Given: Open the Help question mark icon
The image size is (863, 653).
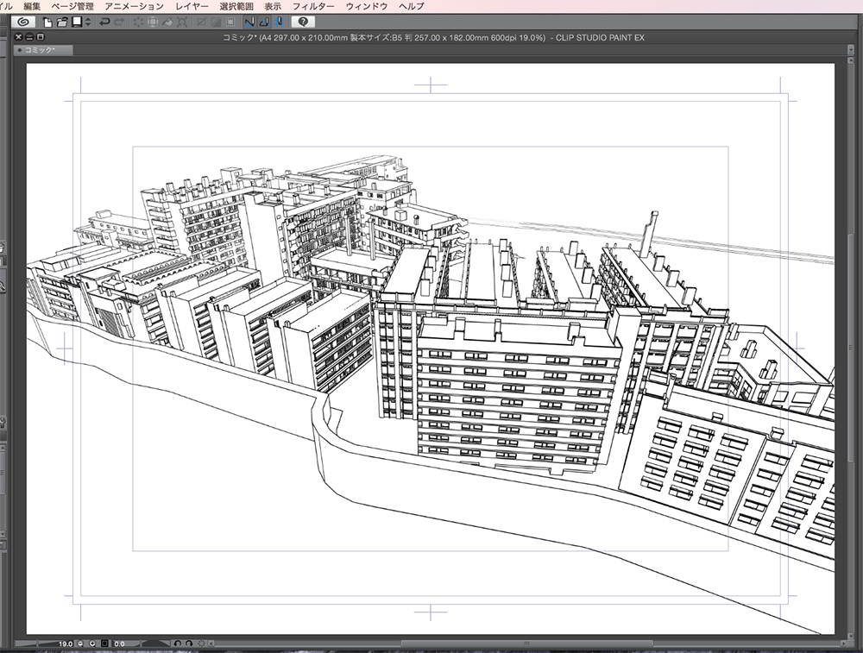Looking at the screenshot, I should pyautogui.click(x=303, y=22).
